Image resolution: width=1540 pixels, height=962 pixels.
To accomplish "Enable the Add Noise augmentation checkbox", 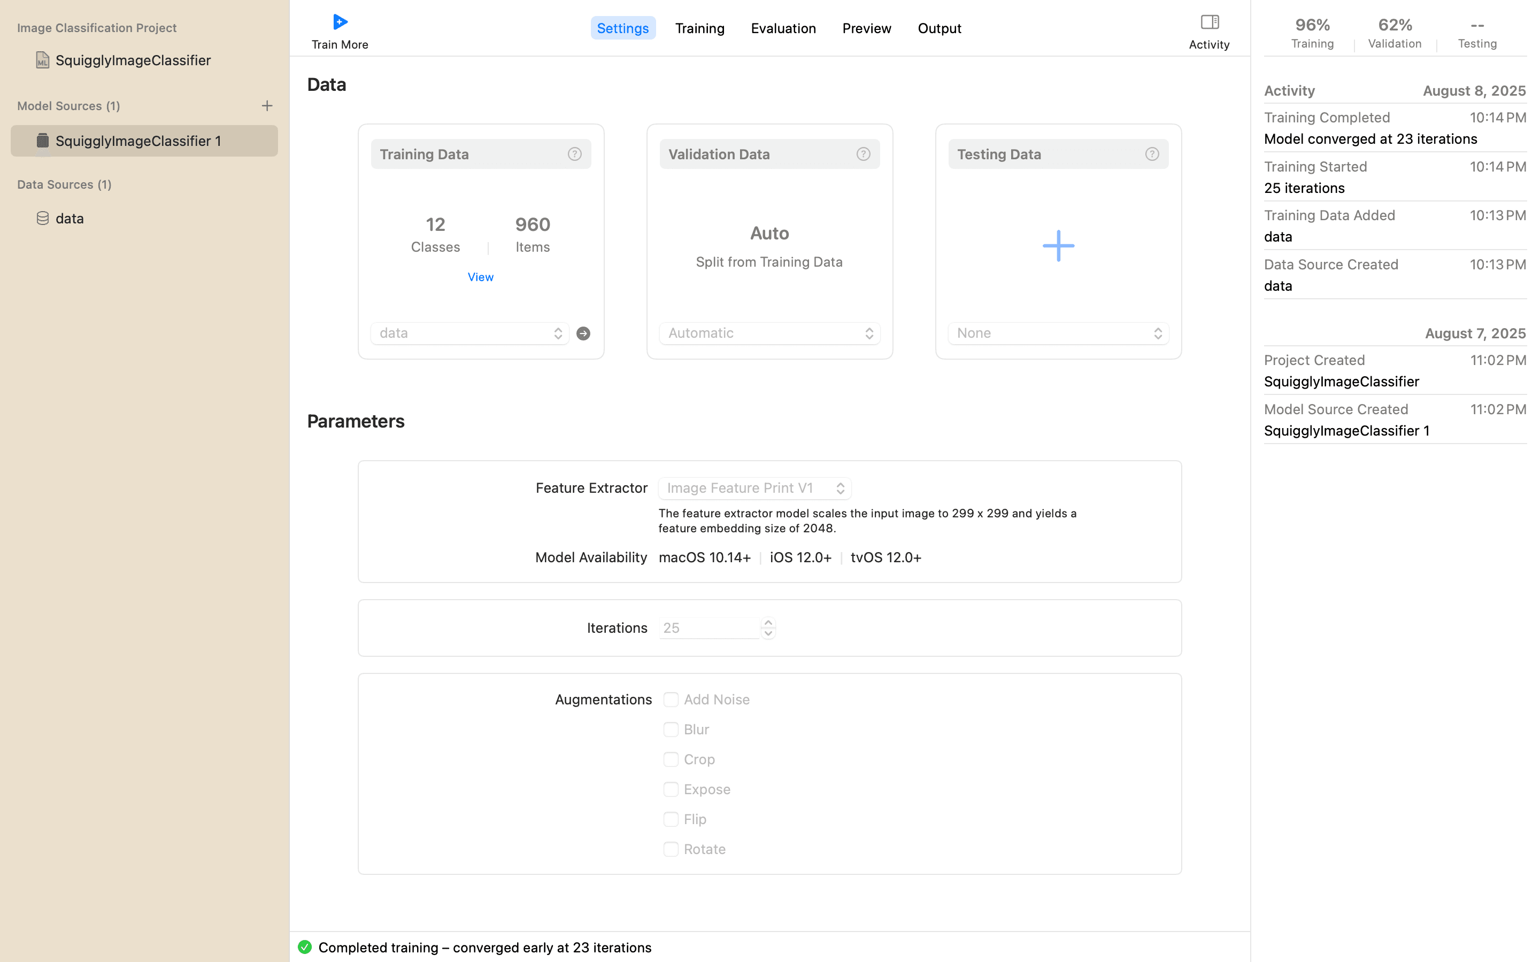I will coord(671,699).
